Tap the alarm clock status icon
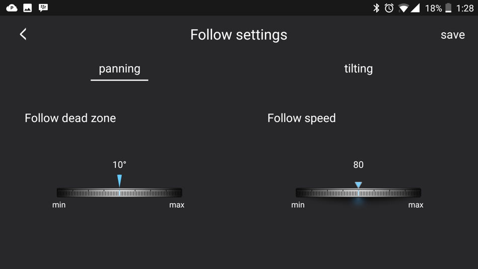 [x=389, y=8]
